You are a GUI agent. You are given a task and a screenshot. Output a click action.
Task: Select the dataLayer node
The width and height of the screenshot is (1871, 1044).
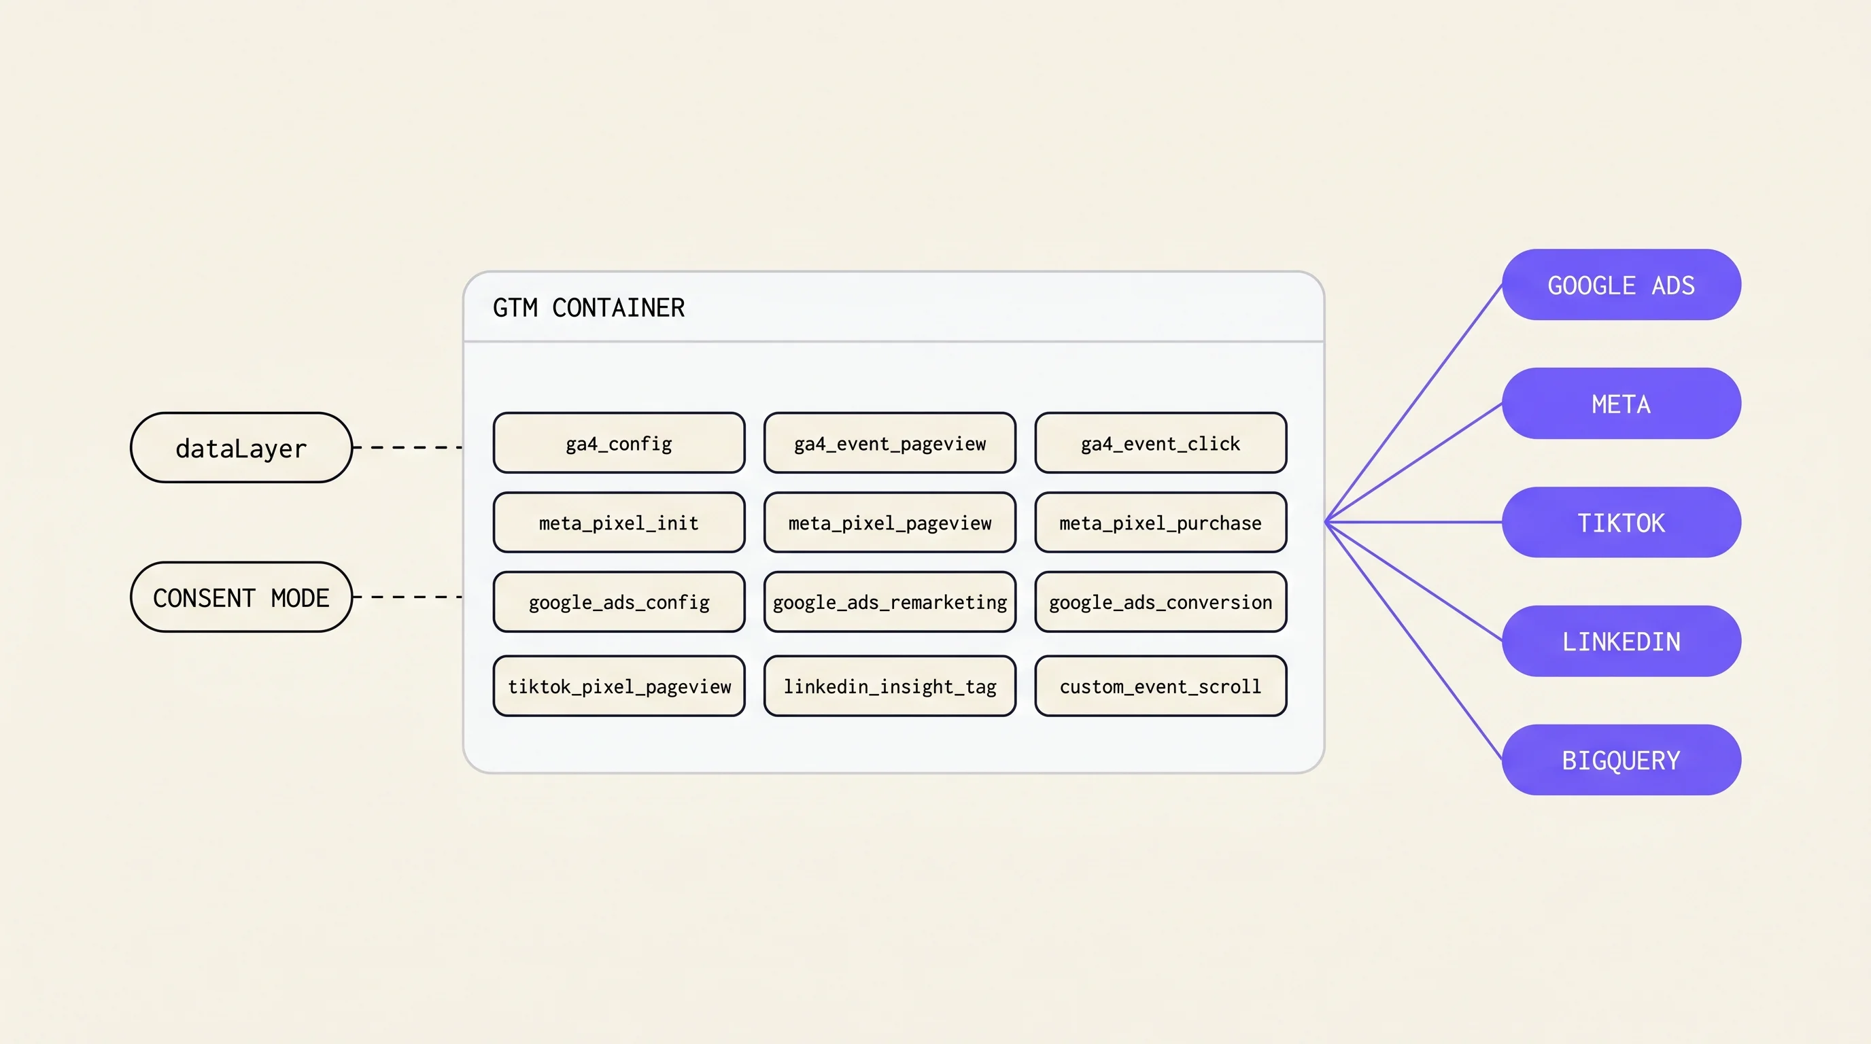[241, 447]
